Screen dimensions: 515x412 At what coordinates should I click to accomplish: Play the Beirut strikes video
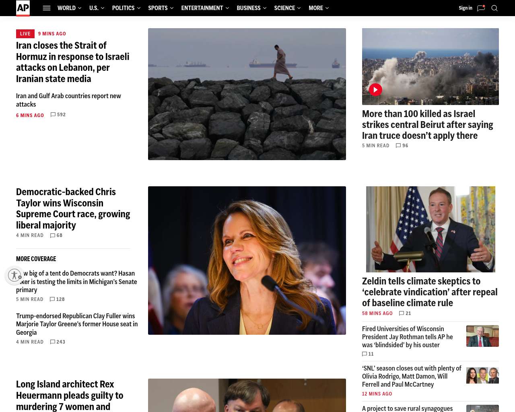tap(375, 90)
